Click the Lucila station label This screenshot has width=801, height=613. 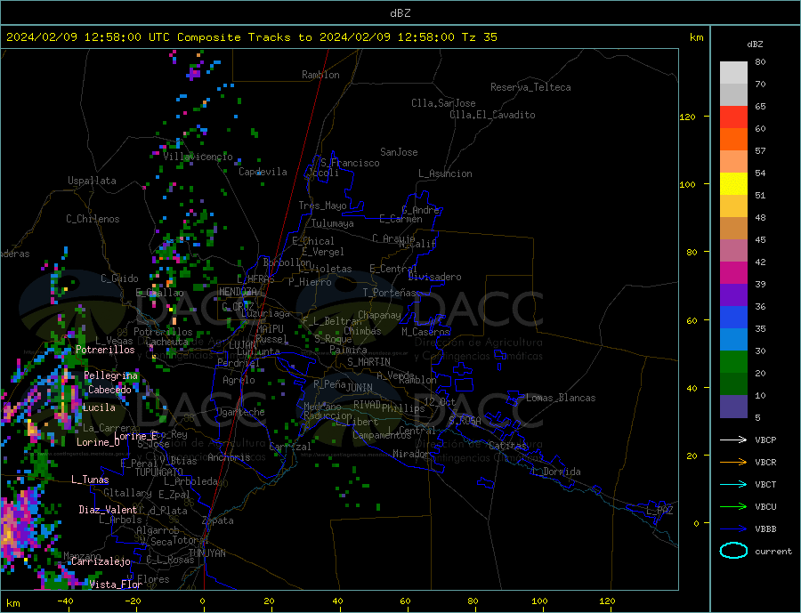coord(99,407)
